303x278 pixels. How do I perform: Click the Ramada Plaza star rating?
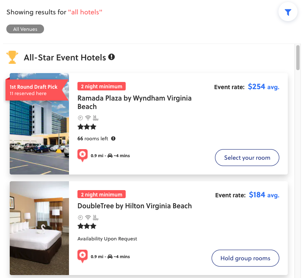tap(87, 127)
